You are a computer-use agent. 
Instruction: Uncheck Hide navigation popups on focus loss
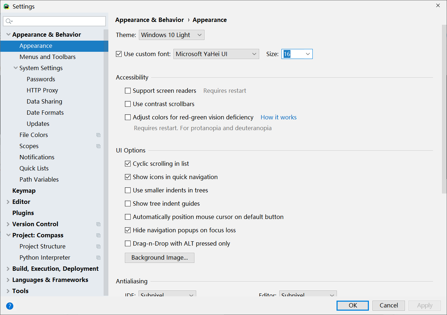pos(128,230)
